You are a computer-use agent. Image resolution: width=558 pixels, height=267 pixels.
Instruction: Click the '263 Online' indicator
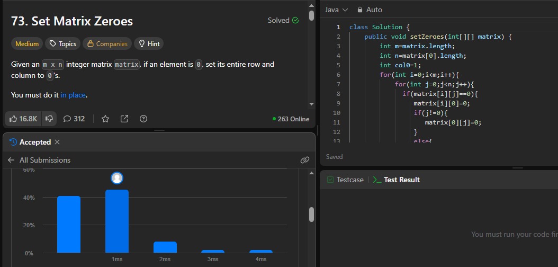click(291, 119)
